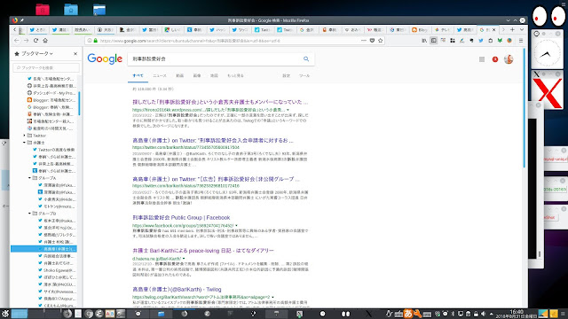Open the Google apps grid icon

(x=482, y=59)
